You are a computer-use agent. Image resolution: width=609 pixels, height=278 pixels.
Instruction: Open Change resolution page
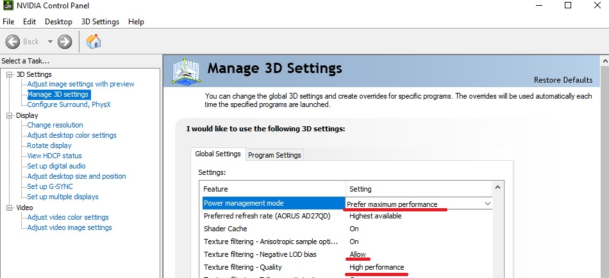[x=55, y=125]
